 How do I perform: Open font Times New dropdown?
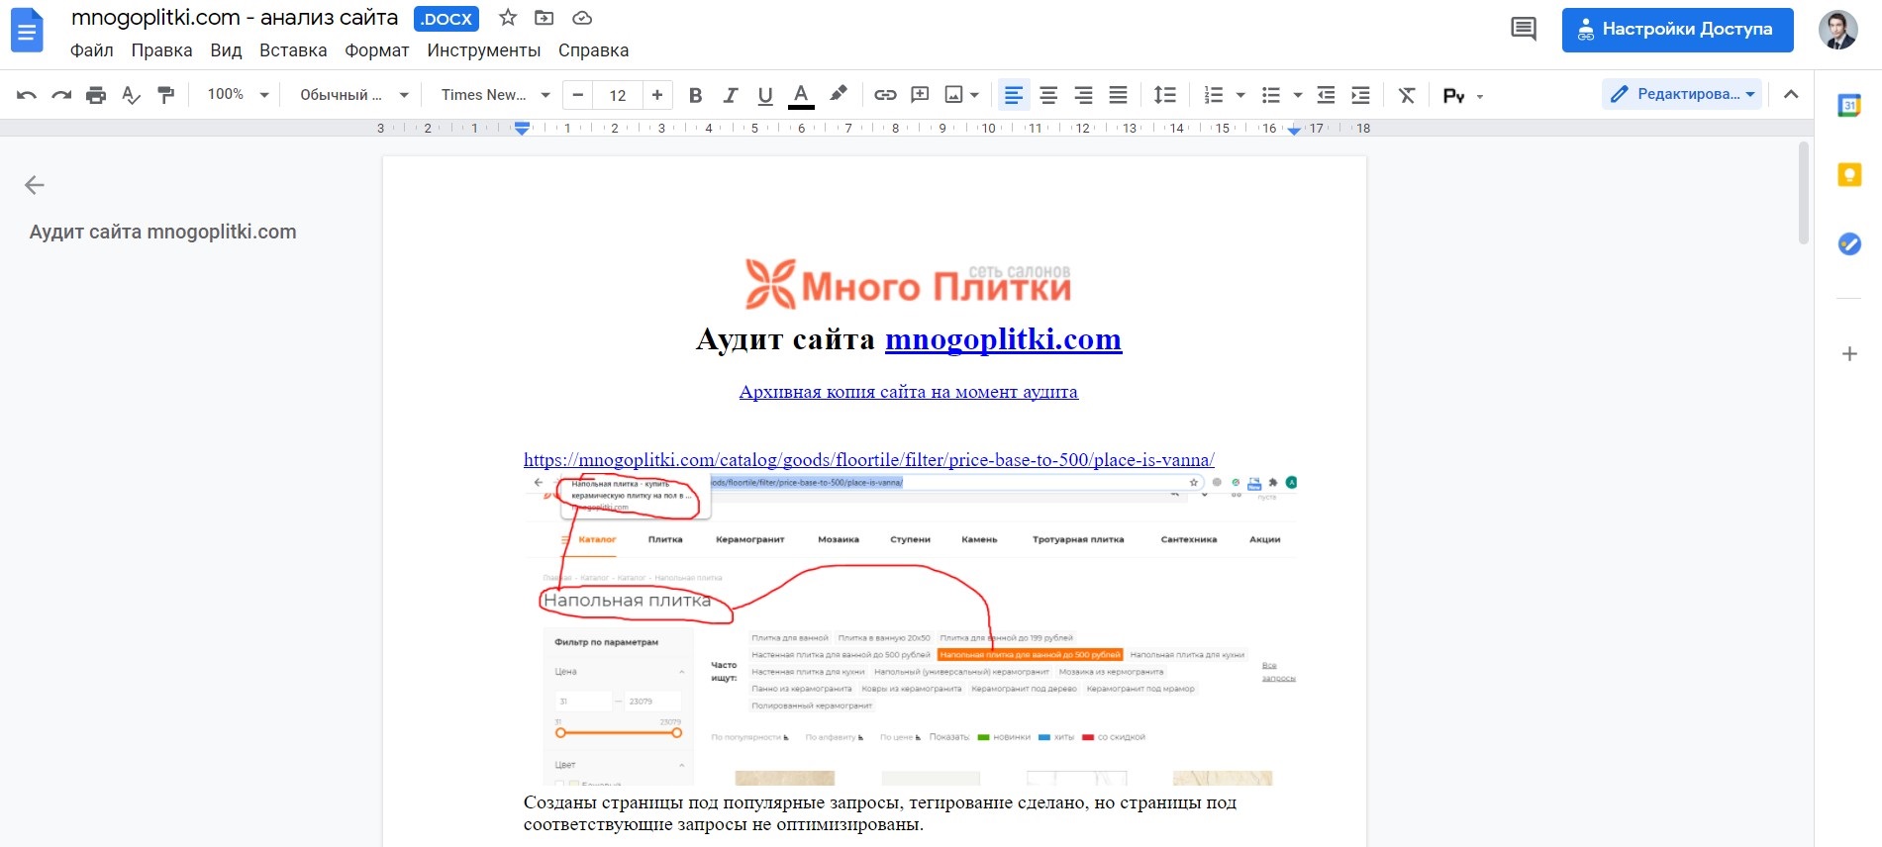pos(495,95)
